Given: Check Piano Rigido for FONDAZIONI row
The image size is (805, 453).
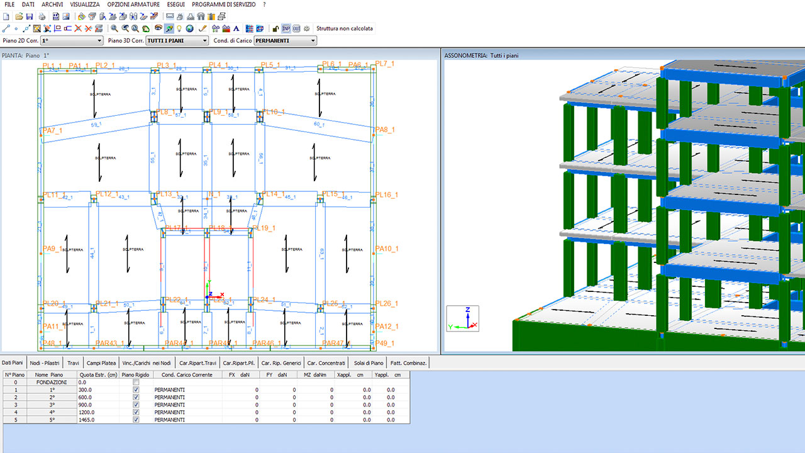Looking at the screenshot, I should [x=136, y=382].
